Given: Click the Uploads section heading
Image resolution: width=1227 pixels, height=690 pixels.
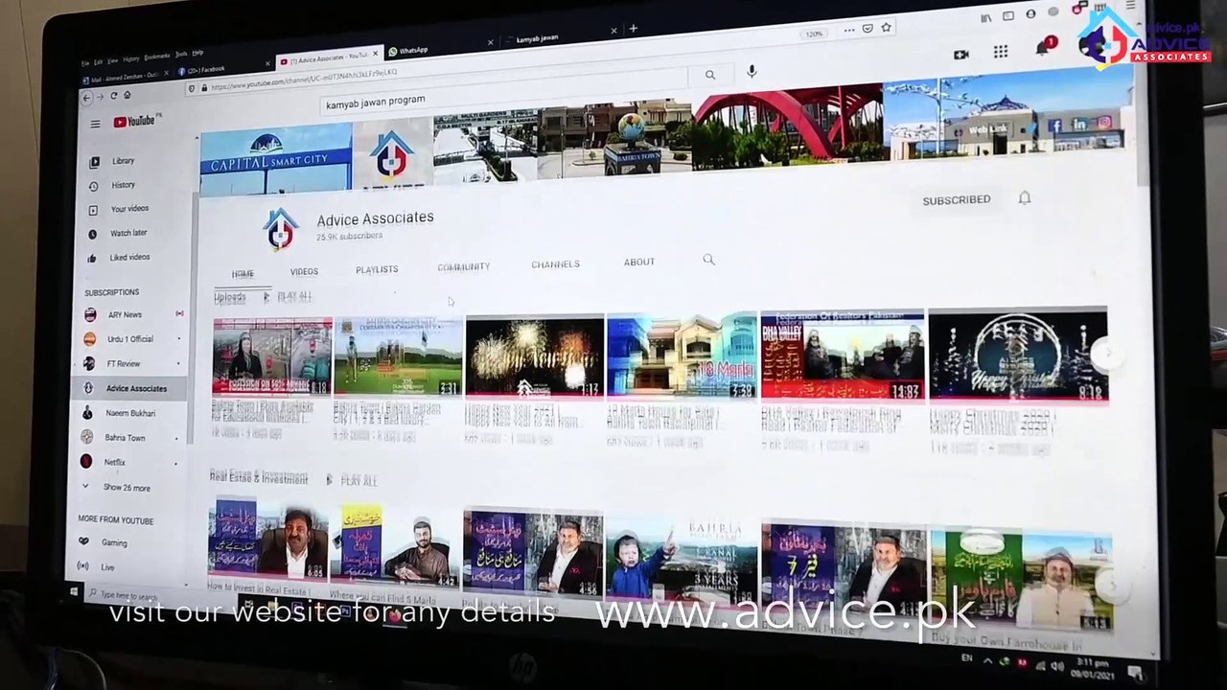Looking at the screenshot, I should click(230, 299).
